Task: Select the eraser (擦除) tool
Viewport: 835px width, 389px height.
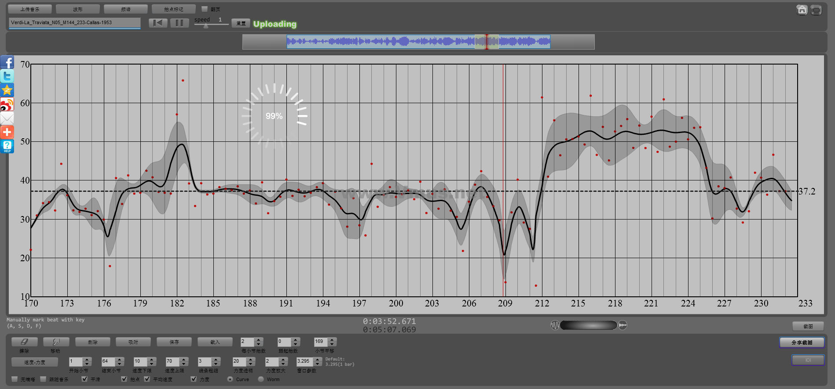Action: point(24,342)
